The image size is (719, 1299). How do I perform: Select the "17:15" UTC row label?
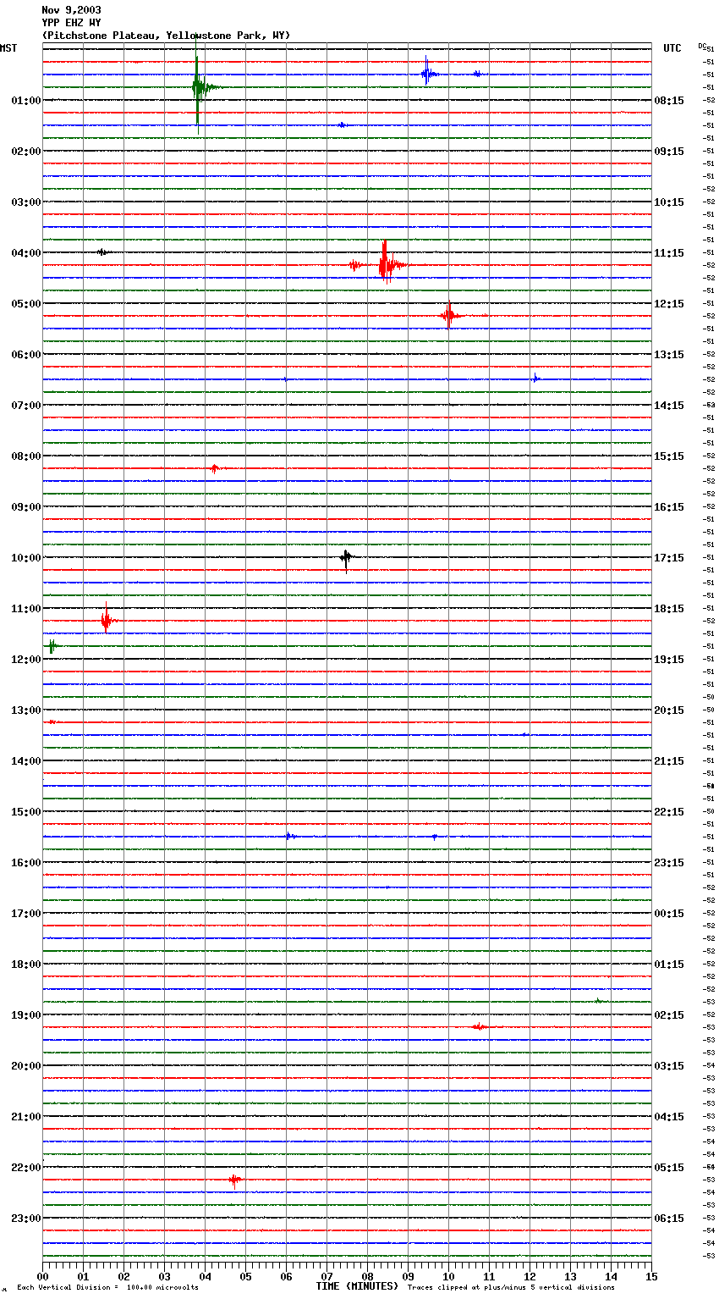669,557
